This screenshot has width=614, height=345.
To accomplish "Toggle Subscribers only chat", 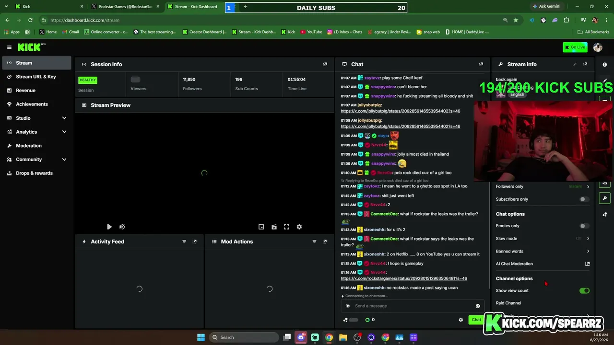I will (x=584, y=199).
